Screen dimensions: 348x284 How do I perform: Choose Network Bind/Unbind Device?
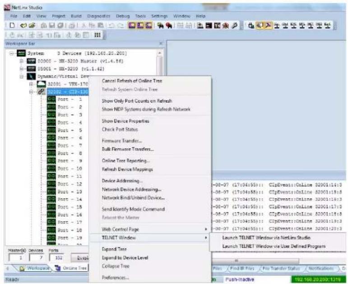(133, 198)
